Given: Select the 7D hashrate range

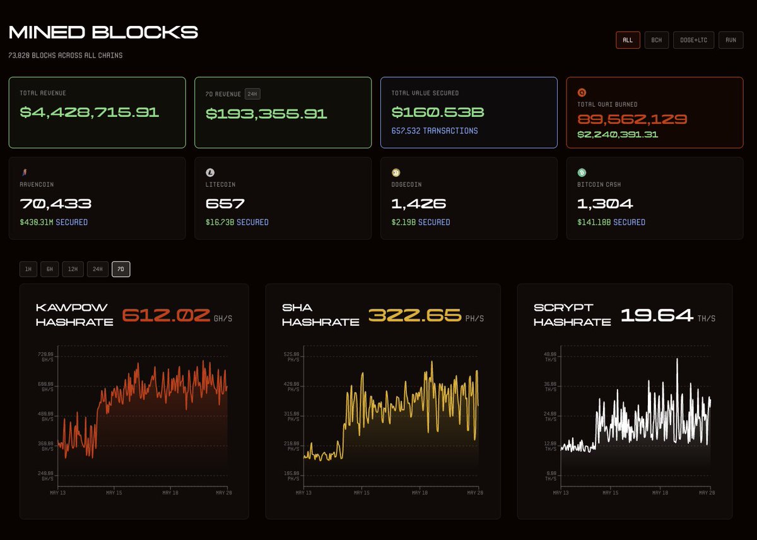Looking at the screenshot, I should [121, 269].
